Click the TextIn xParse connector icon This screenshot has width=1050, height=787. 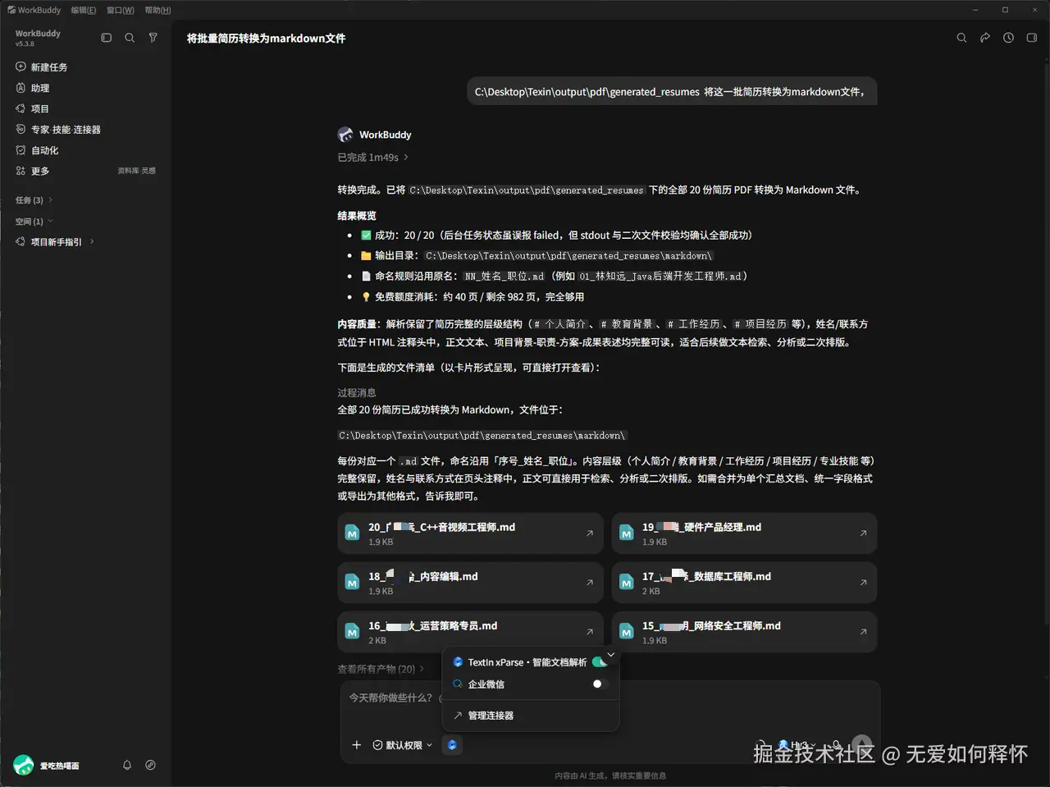point(458,662)
